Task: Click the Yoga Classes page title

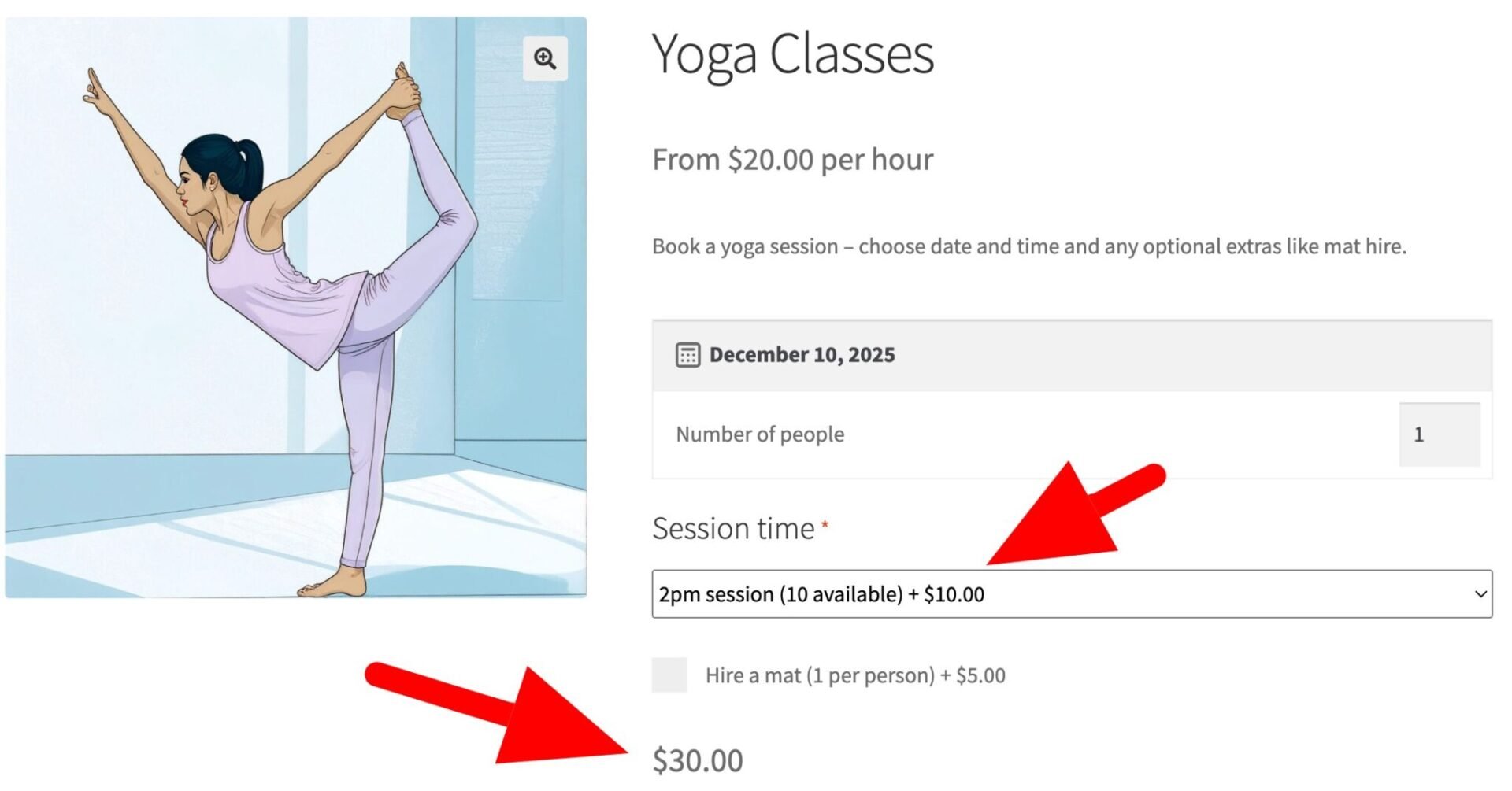Action: (793, 54)
